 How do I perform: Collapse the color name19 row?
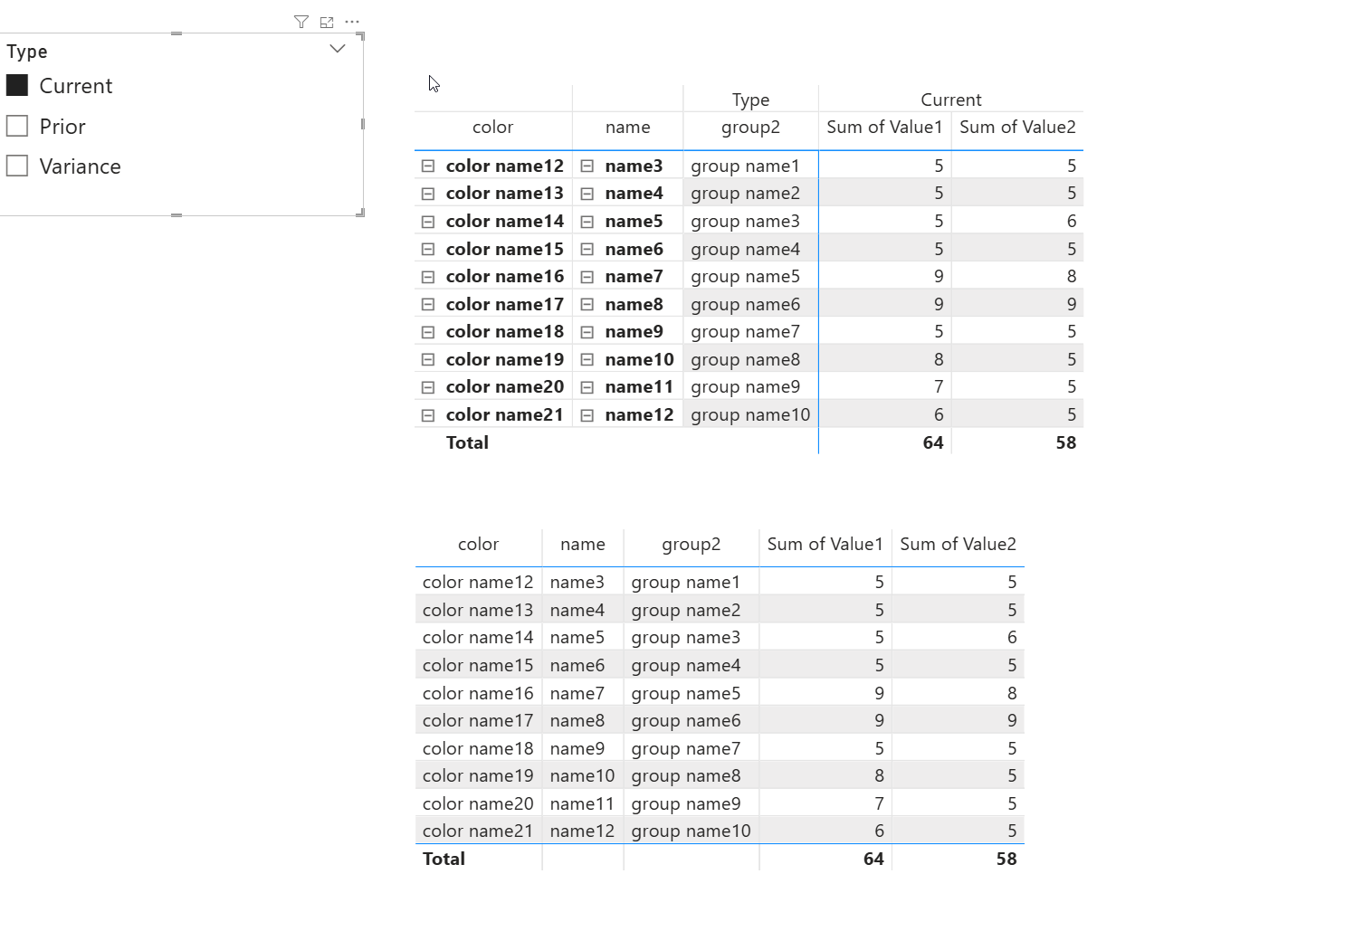[x=428, y=359]
